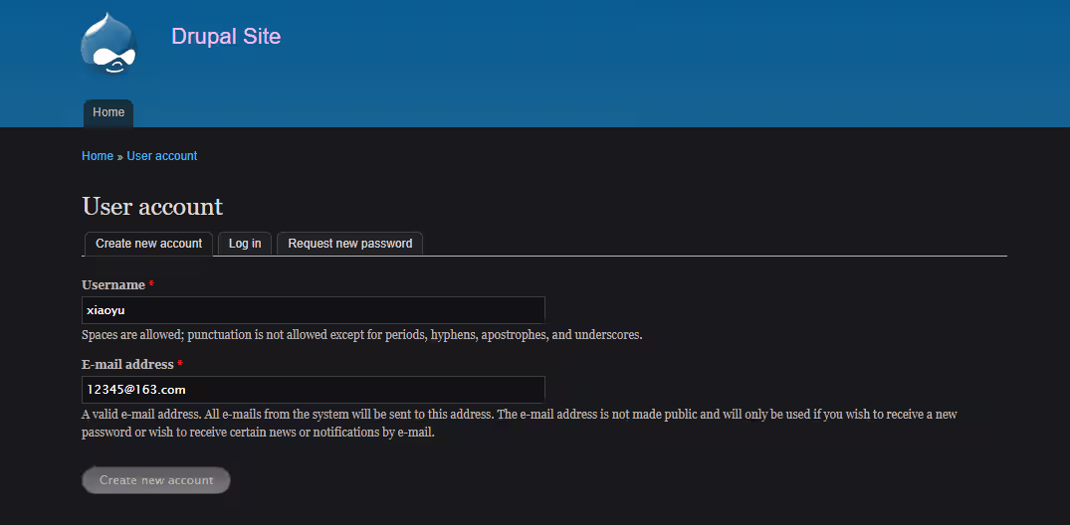Image resolution: width=1070 pixels, height=525 pixels.
Task: Follow the Home breadcrumb link
Action: point(98,156)
